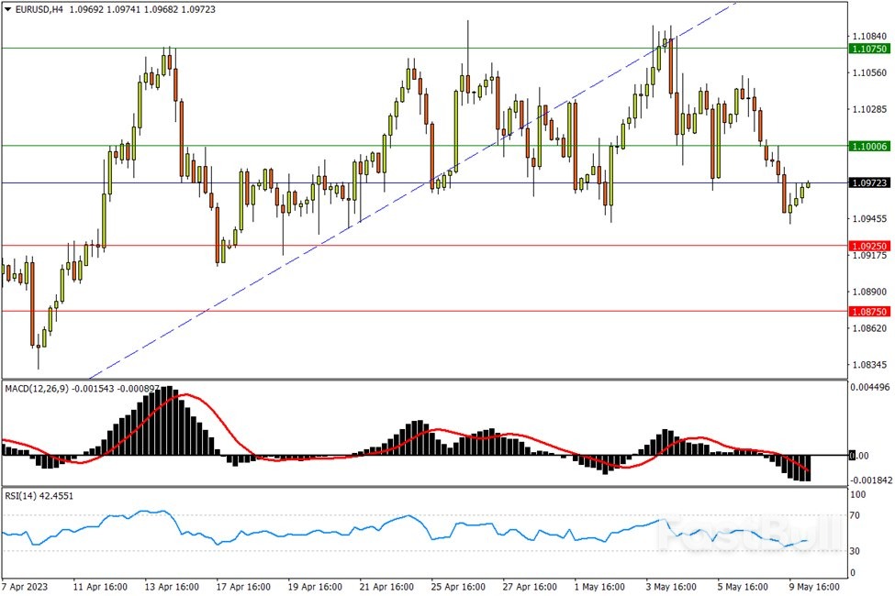
Task: Select the red 1.09250 support price tag
Action: pos(868,246)
